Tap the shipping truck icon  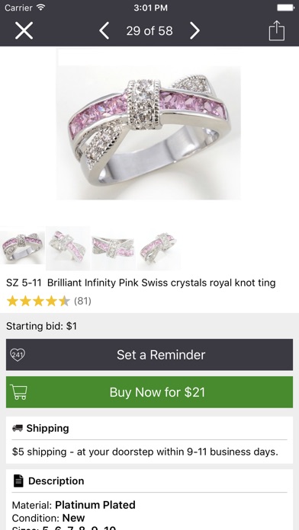pos(18,428)
